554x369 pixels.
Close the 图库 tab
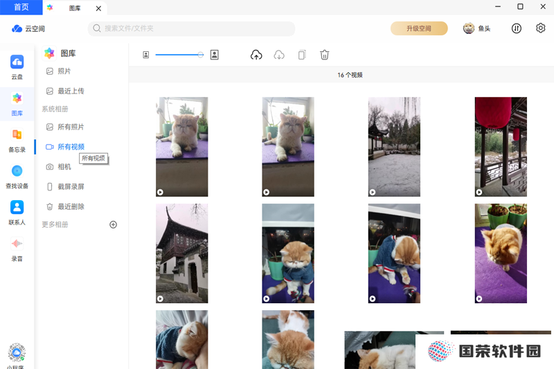pyautogui.click(x=98, y=8)
